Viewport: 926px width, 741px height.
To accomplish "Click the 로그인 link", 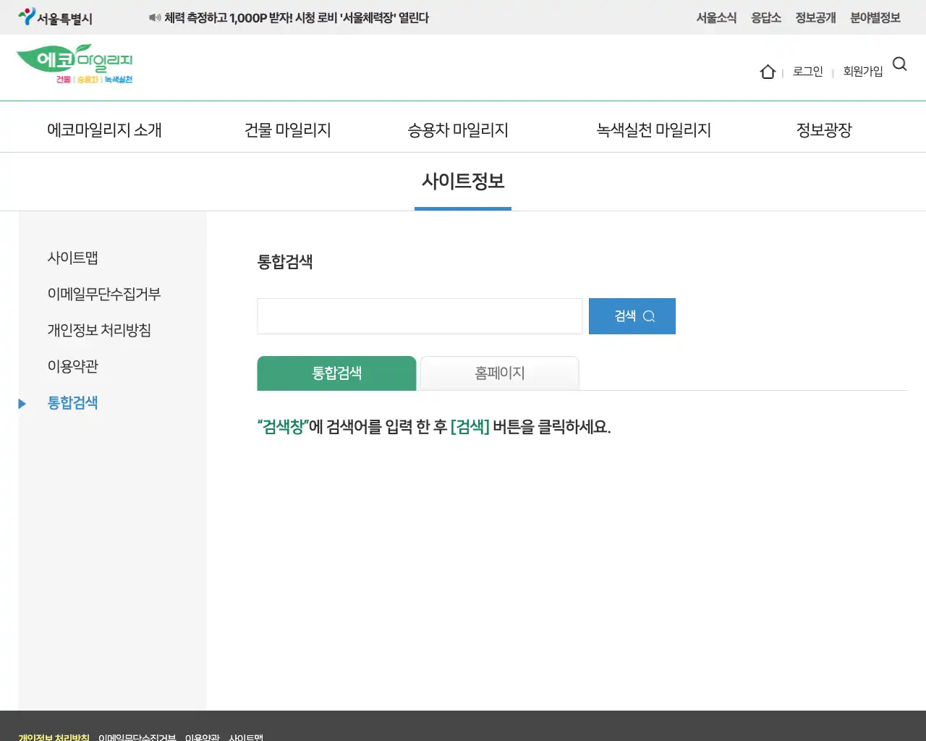I will (x=808, y=71).
